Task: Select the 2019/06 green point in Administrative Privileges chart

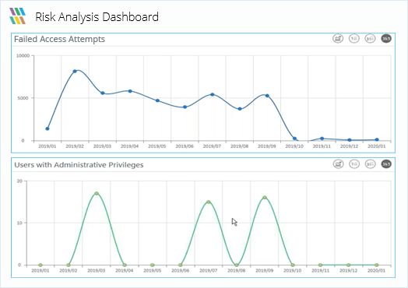Action: point(181,265)
